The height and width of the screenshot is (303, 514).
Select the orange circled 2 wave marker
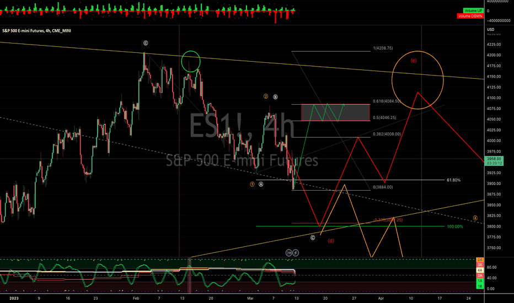tap(266, 96)
